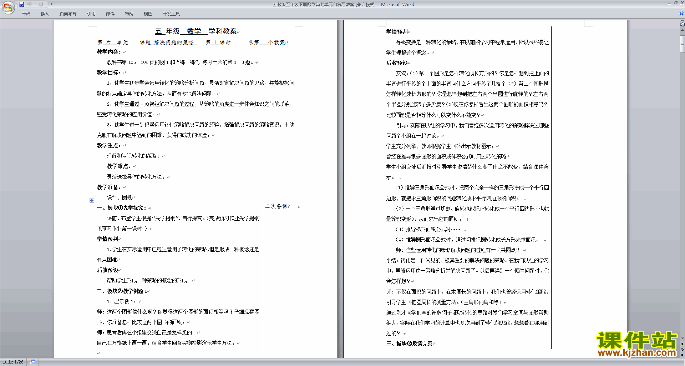Click the right page heading 后教预设
685x366 pixels.
click(397, 63)
